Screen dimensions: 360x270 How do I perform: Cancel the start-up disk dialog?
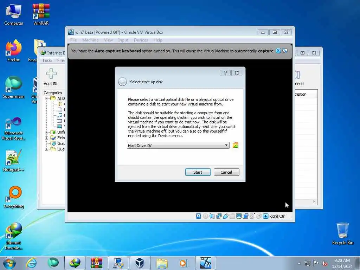point(226,172)
